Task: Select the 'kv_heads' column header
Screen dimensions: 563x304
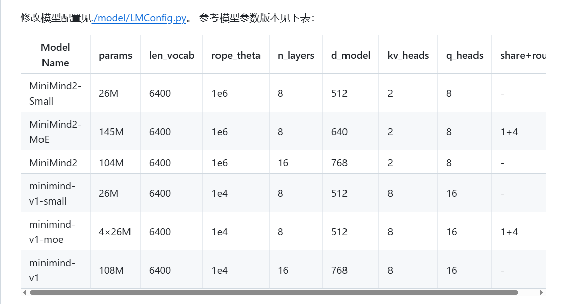Action: [408, 55]
